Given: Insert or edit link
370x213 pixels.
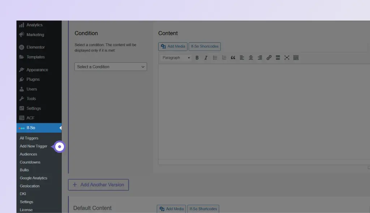Looking at the screenshot, I should coord(269,58).
